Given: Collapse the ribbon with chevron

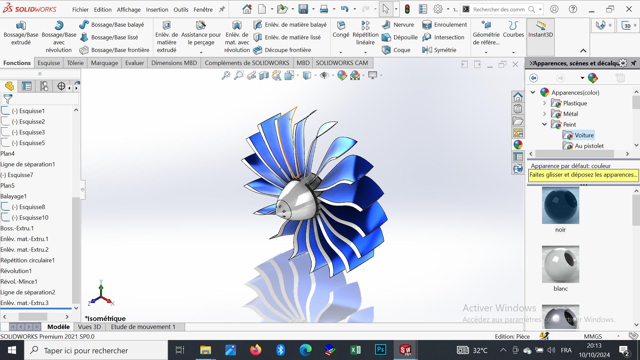Looking at the screenshot, I should (583, 51).
